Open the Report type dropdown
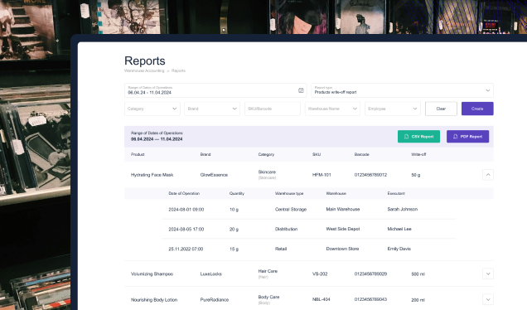 coord(402,90)
